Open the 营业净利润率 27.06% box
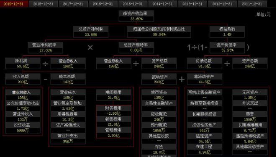This screenshot has width=277, height=157. pos(46,48)
